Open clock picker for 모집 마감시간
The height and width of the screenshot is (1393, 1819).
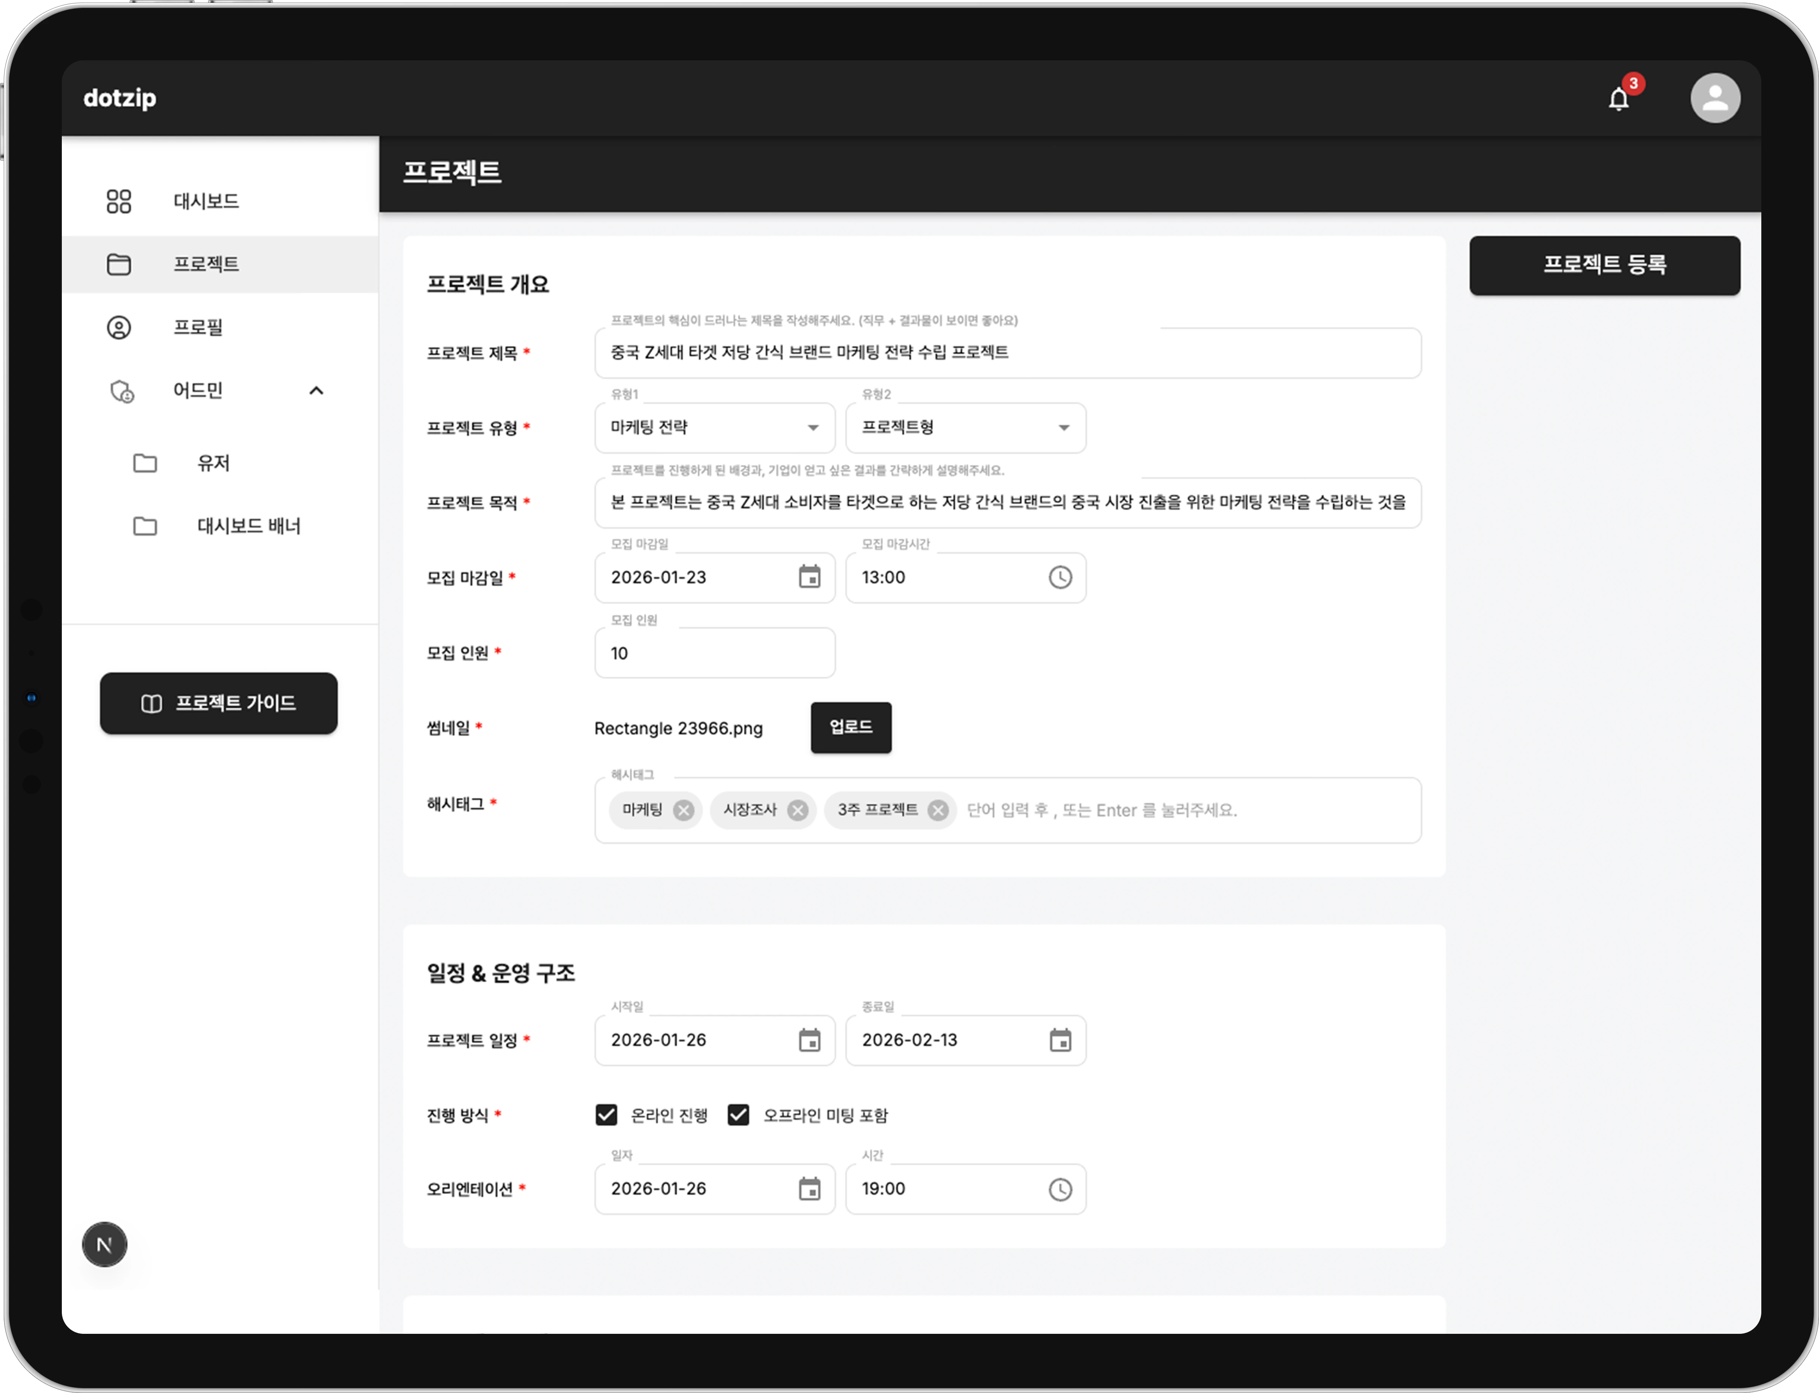[x=1060, y=577]
